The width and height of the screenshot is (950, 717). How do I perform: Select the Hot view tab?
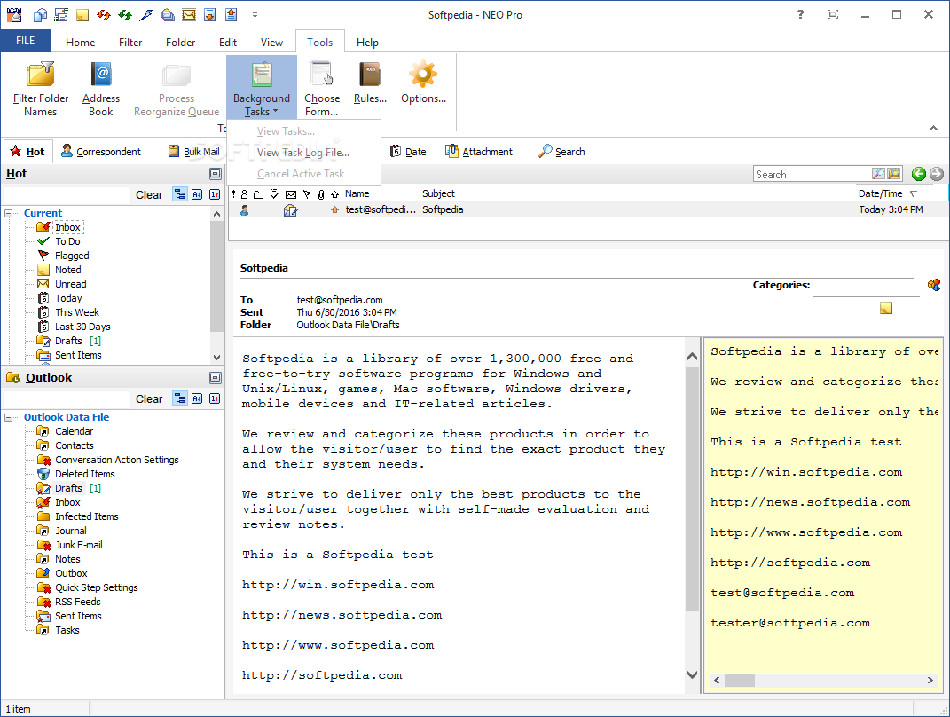(27, 152)
